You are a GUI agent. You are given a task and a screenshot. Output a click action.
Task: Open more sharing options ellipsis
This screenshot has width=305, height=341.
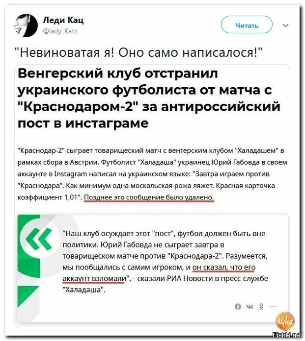coord(273,306)
